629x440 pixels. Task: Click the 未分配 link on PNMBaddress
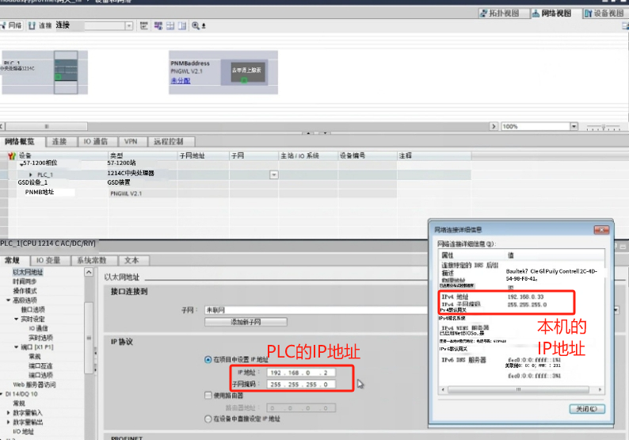[181, 81]
